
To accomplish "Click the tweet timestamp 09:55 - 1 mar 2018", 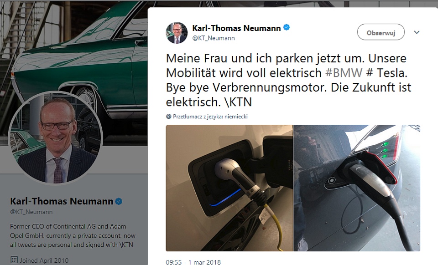I will point(193,262).
